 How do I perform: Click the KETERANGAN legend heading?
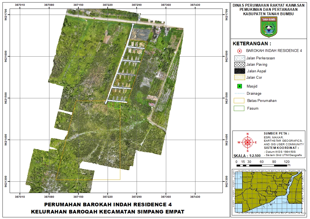[x=252, y=44]
